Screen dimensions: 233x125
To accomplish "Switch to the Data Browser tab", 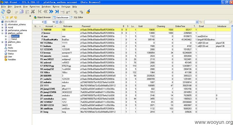I will tap(61, 17).
